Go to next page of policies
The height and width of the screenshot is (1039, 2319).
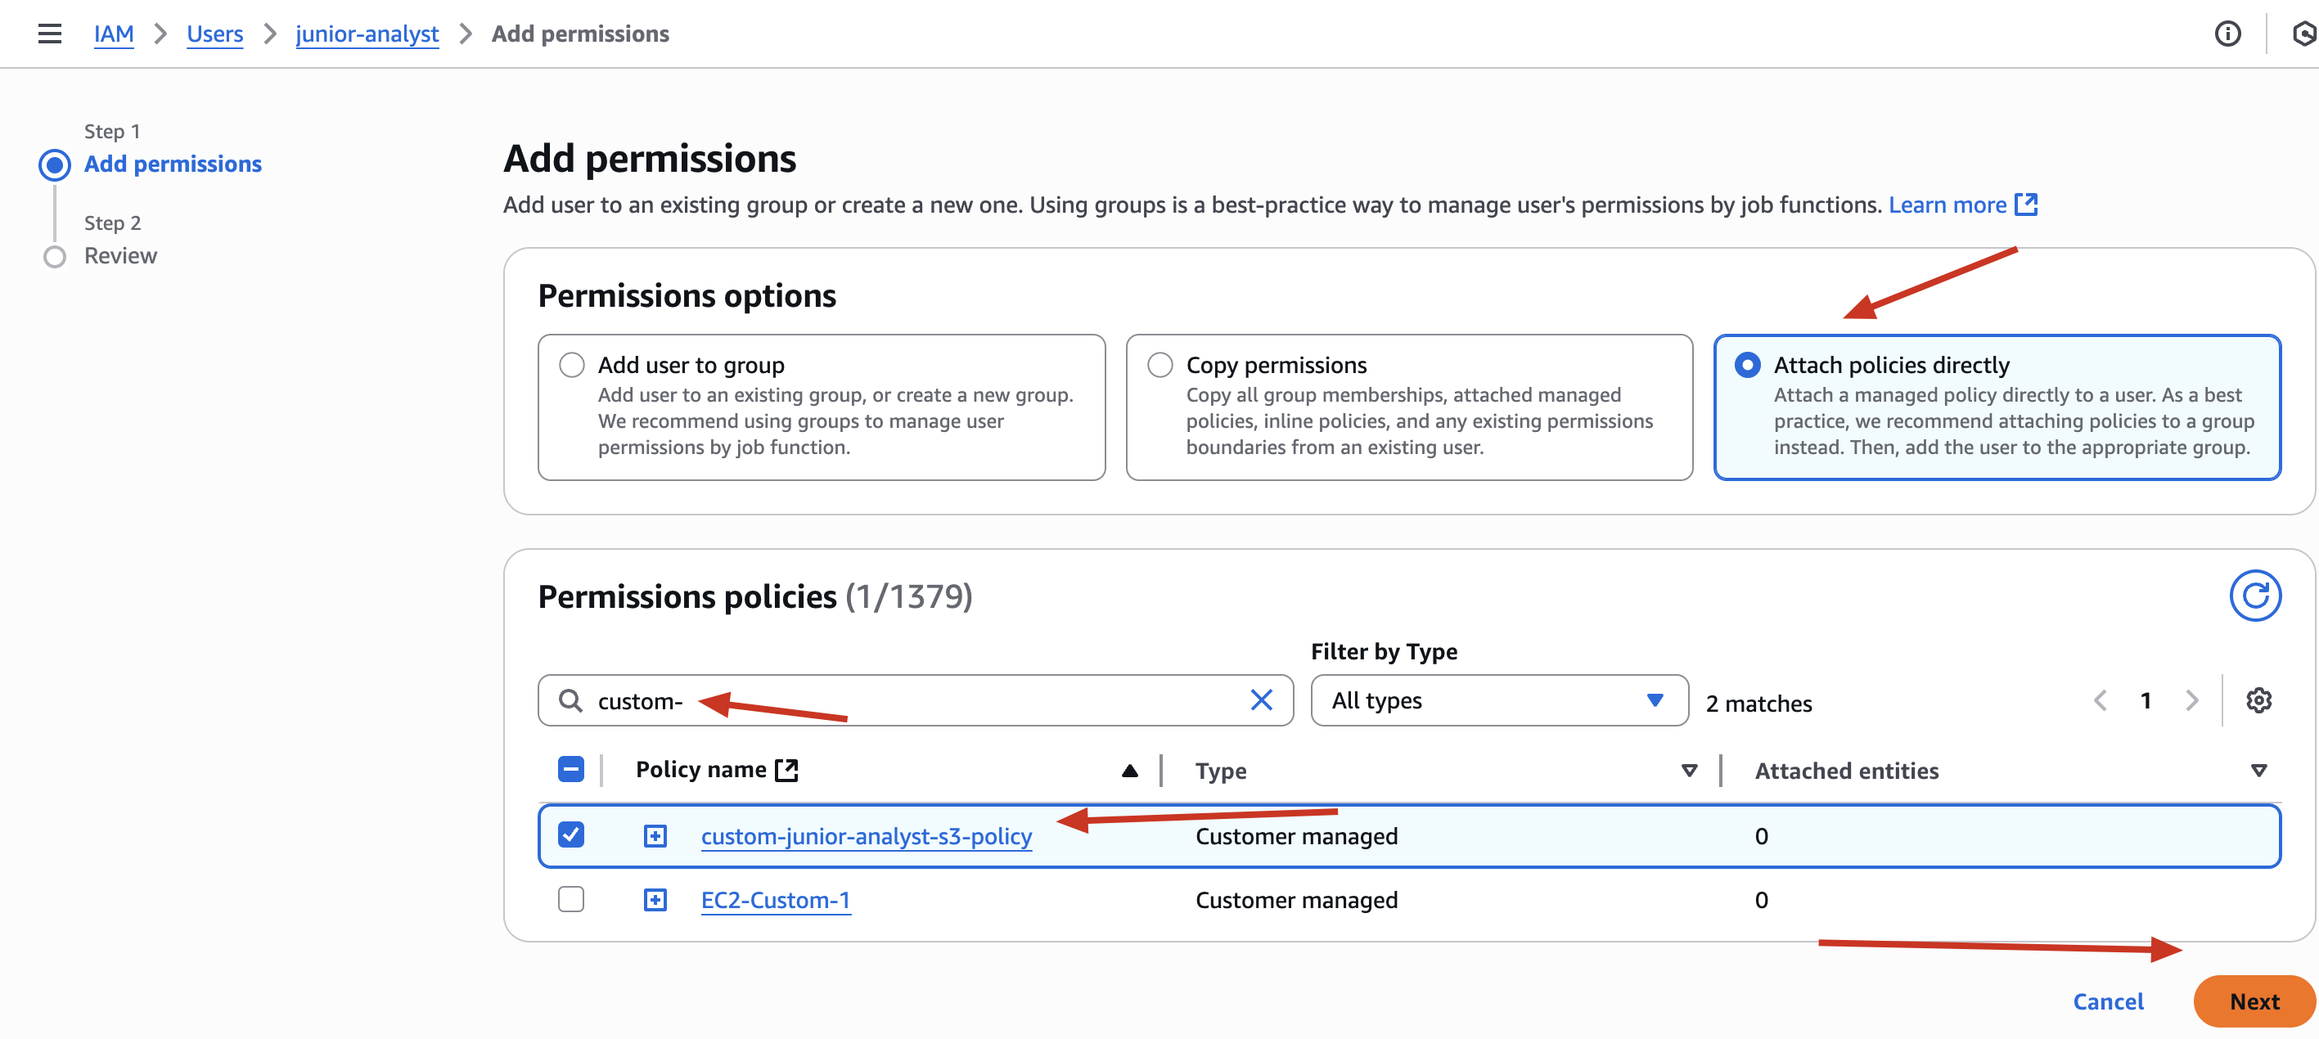click(x=2191, y=699)
